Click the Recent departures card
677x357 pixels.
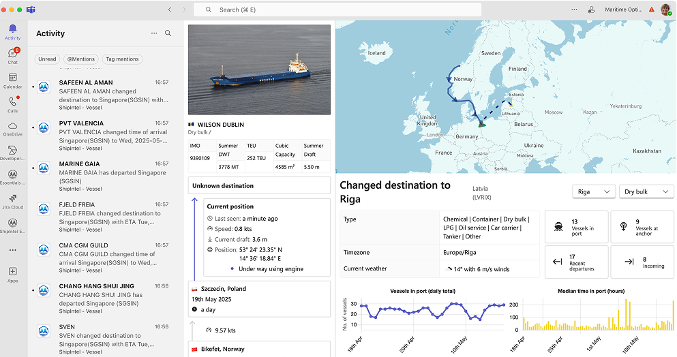(575, 262)
